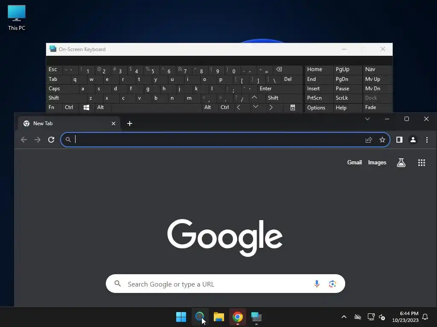Expand the Chrome tab search chevron
Viewport: 437px width, 327px height.
(x=367, y=119)
